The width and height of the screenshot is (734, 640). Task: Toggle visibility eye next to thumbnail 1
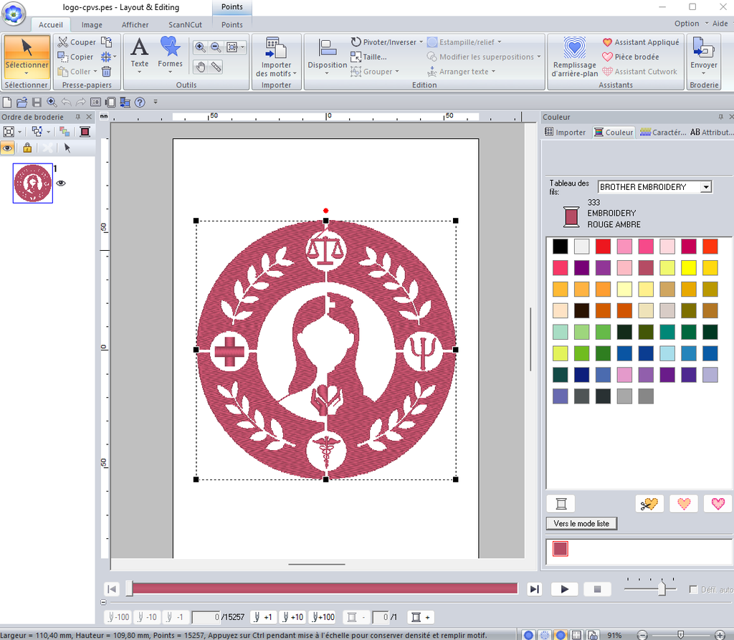click(61, 183)
